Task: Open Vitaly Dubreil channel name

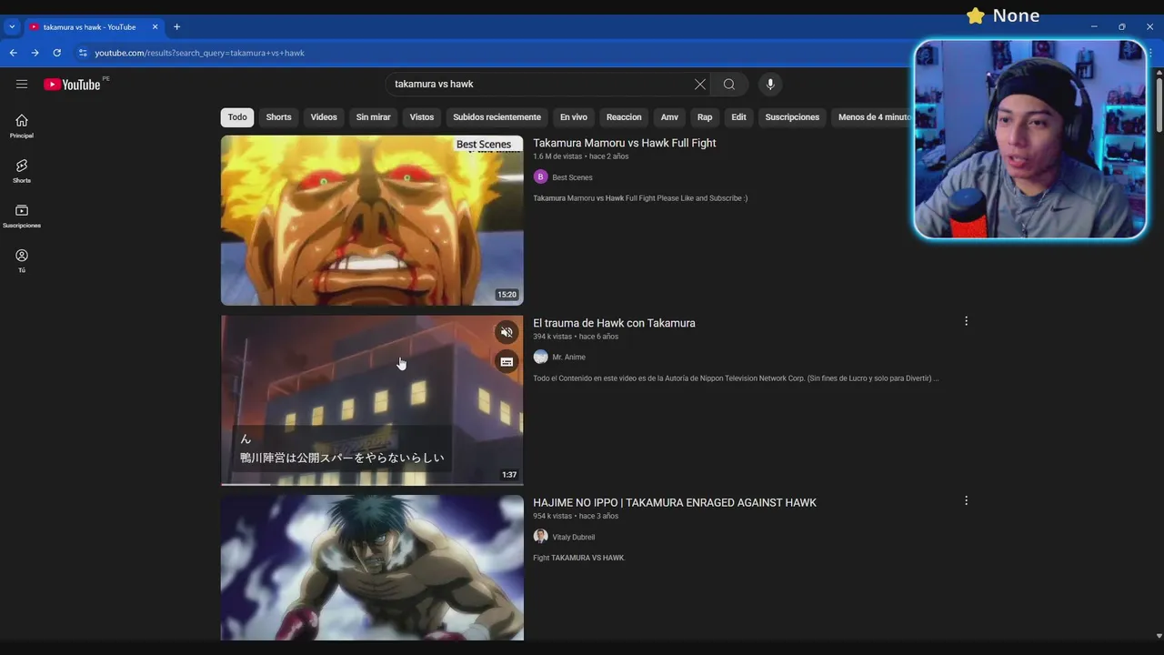Action: 573,537
